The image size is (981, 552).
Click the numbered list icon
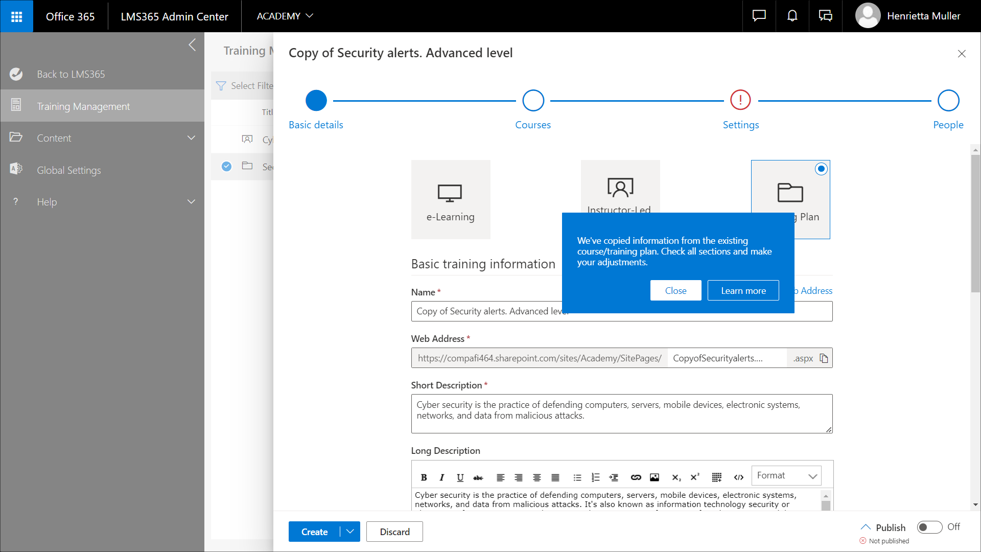(x=595, y=477)
